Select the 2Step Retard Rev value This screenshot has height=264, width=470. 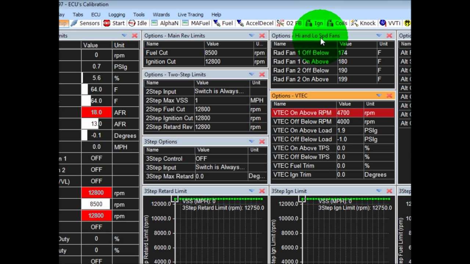[221, 127]
